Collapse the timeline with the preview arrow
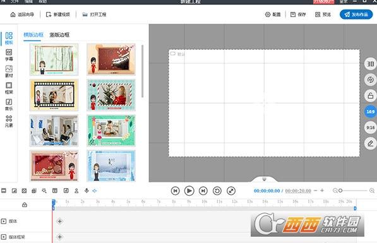Image resolution: width=377 pixels, height=243 pixels. point(264,179)
